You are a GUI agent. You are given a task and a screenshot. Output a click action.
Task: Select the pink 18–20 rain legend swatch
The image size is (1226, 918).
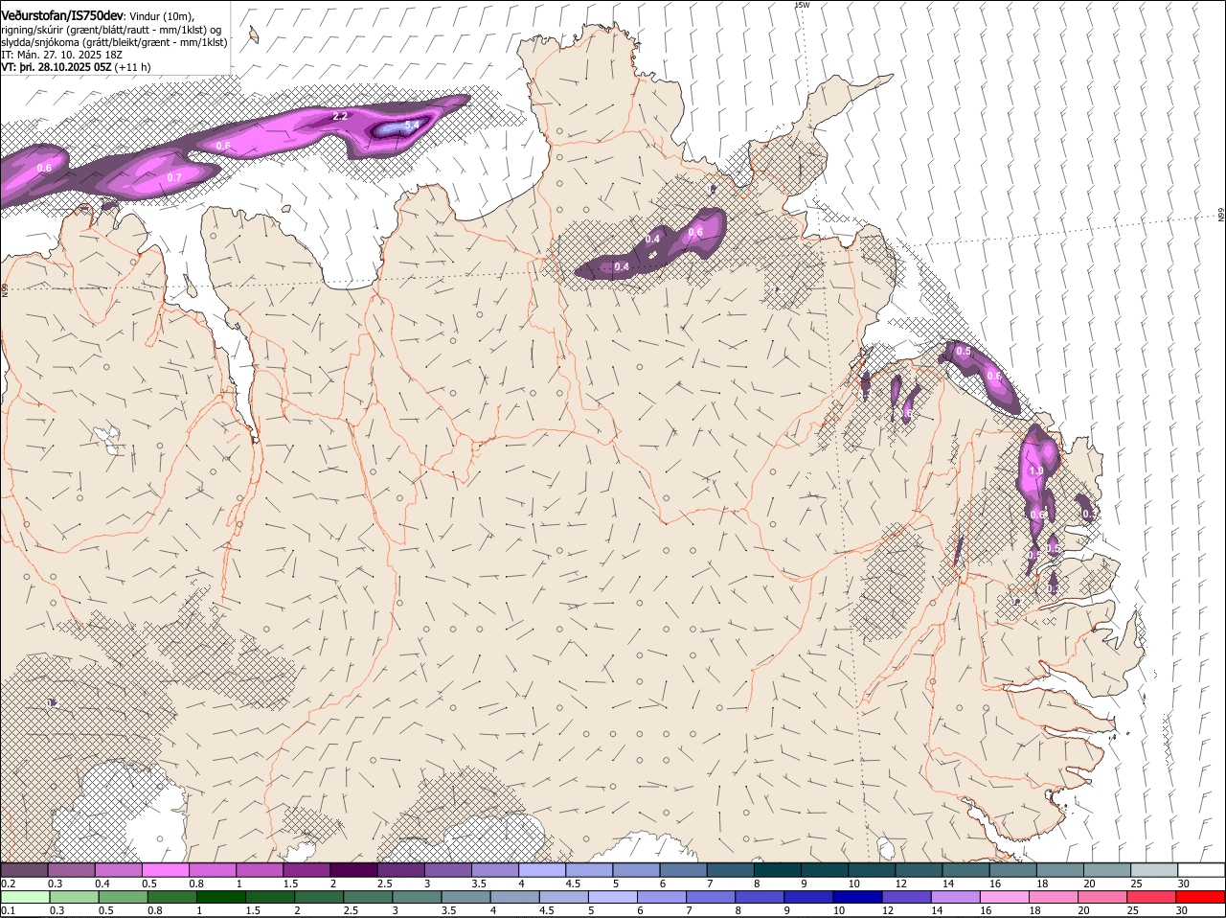1052,897
